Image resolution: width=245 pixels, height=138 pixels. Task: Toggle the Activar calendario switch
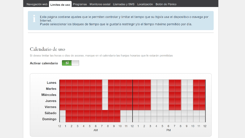click(x=70, y=63)
